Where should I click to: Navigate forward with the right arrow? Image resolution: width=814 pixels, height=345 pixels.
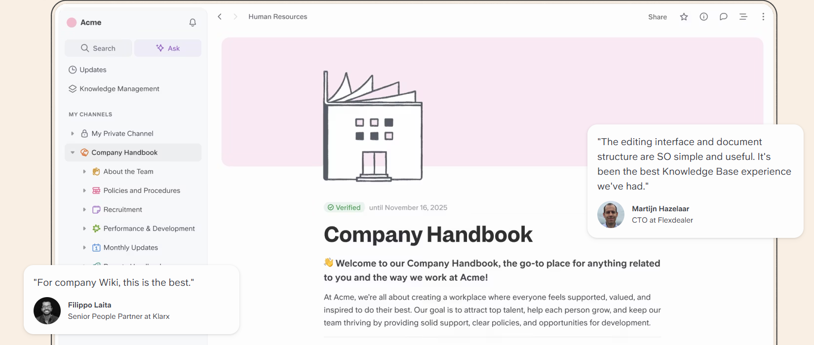[235, 17]
